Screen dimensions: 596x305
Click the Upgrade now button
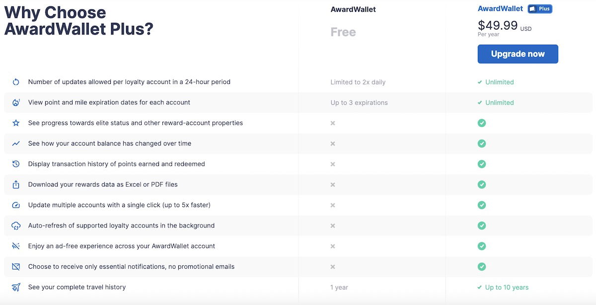click(518, 54)
